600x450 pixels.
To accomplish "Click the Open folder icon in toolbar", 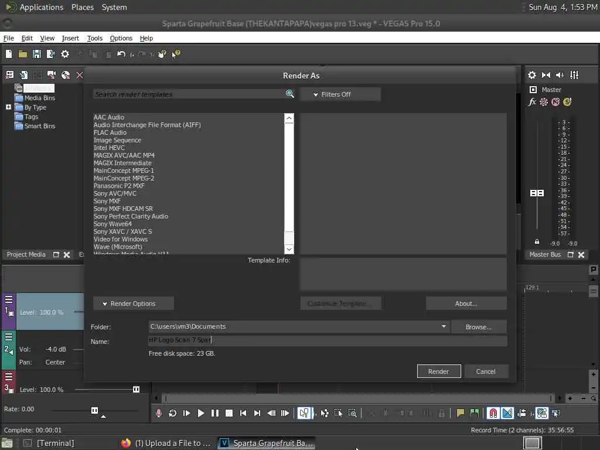I will coord(23,54).
